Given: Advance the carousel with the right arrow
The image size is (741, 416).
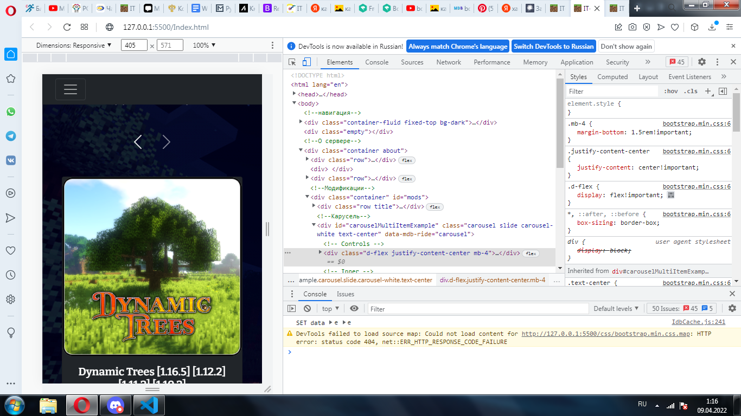Looking at the screenshot, I should click(167, 142).
